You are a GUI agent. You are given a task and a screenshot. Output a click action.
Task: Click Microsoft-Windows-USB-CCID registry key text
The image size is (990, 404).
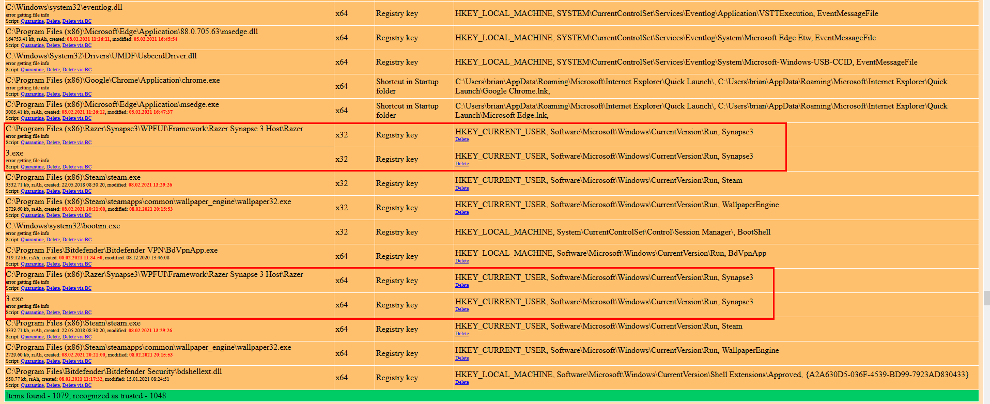click(686, 62)
